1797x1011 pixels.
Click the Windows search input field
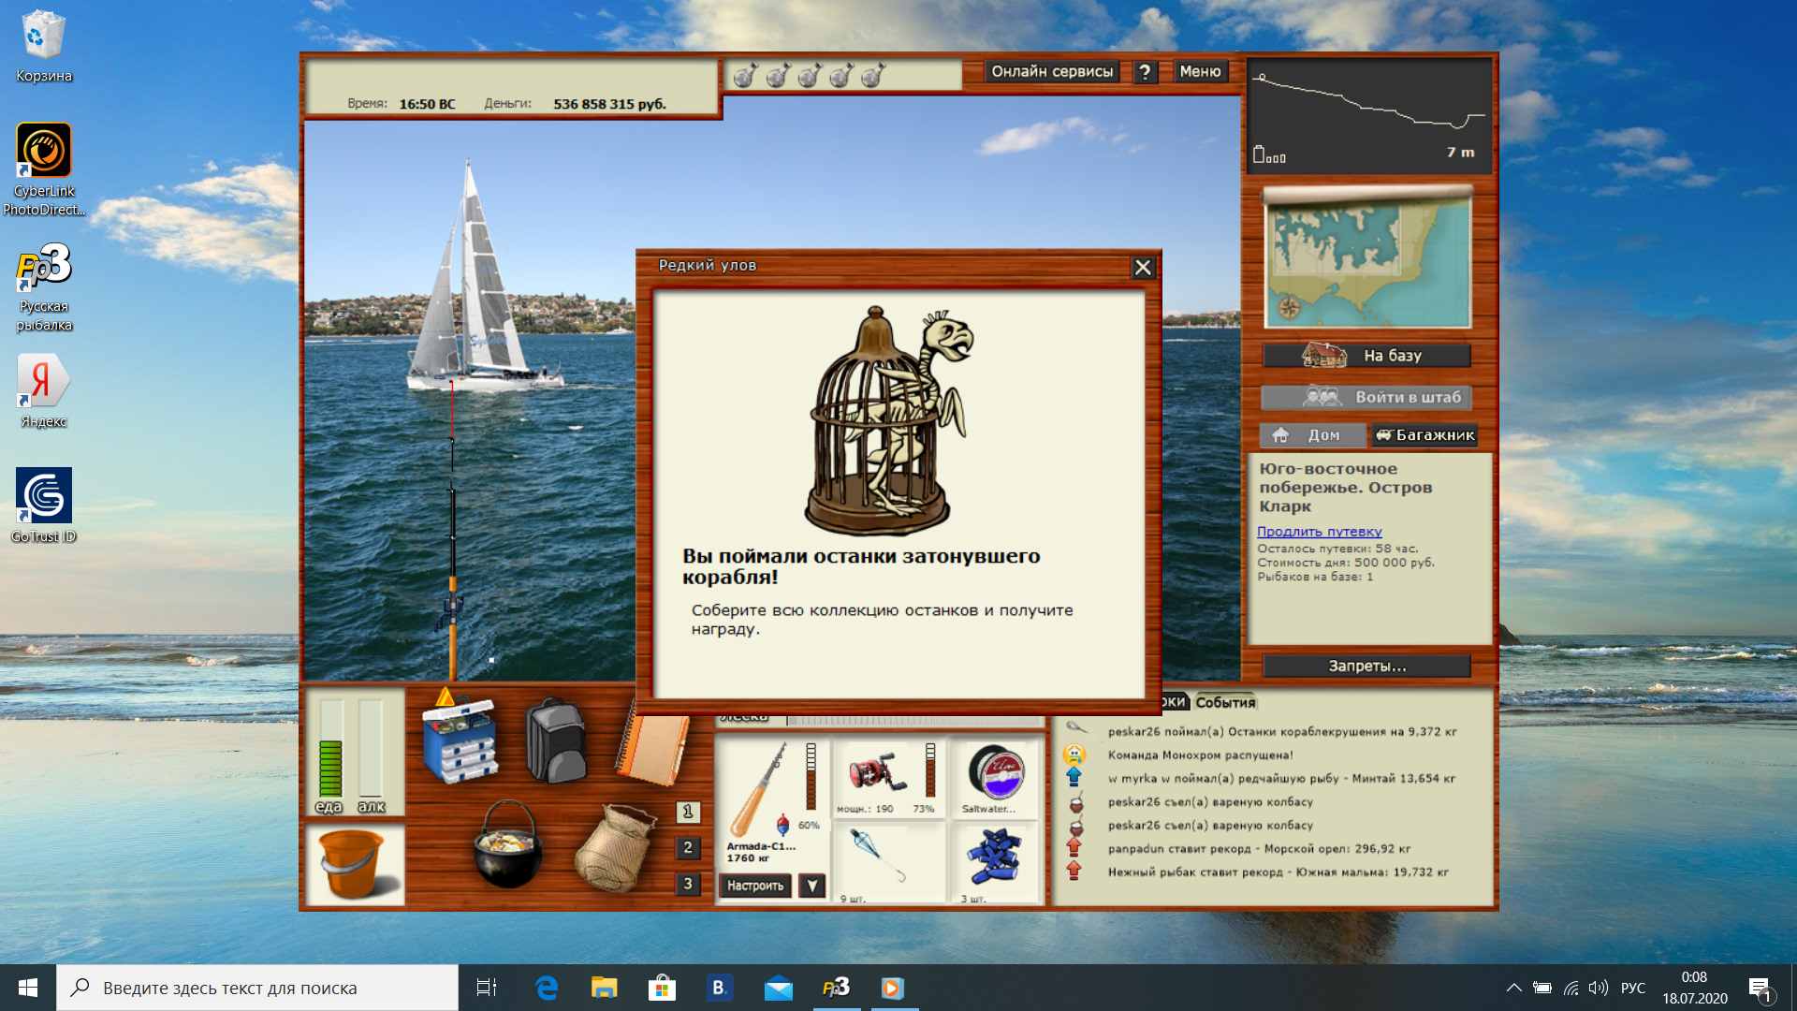pyautogui.click(x=257, y=988)
